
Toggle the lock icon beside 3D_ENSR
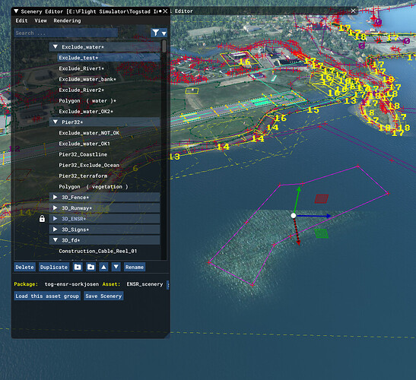(x=42, y=219)
